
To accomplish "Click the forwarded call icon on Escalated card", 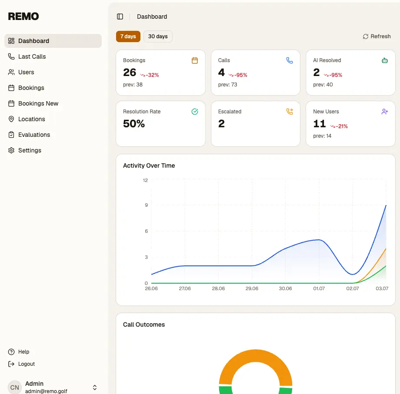I will [290, 112].
